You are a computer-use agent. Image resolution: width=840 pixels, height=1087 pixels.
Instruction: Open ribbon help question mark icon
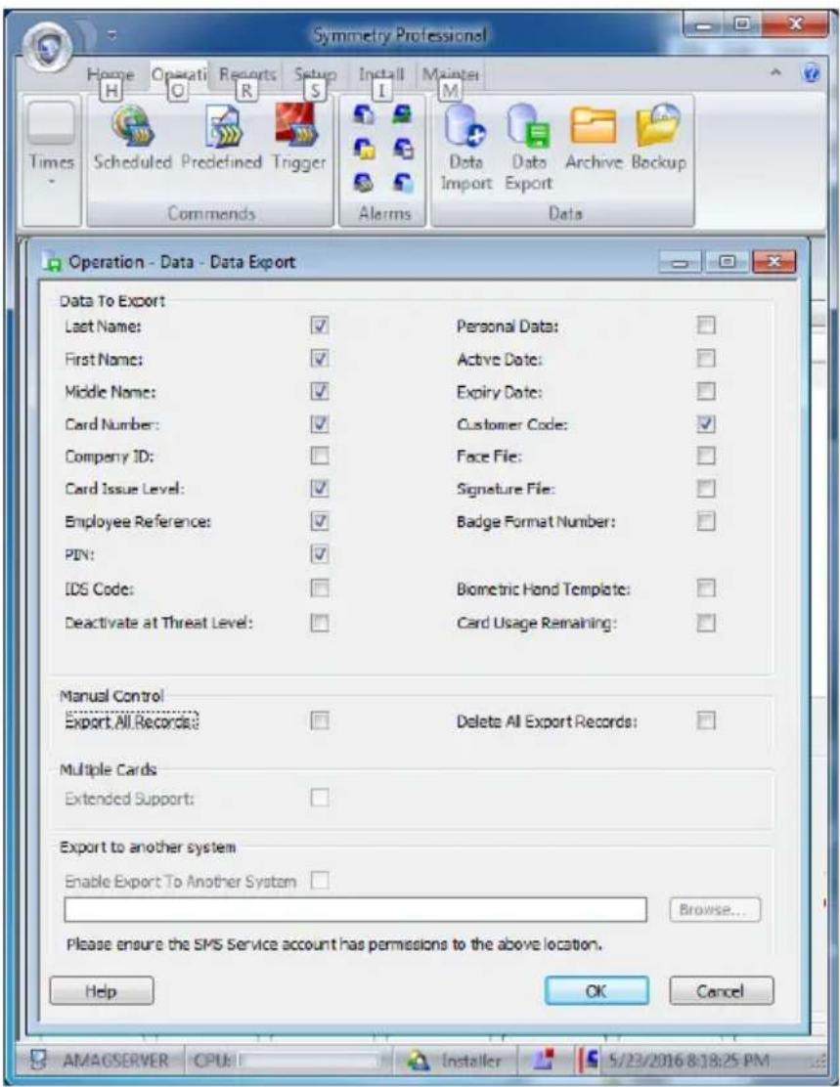[812, 73]
